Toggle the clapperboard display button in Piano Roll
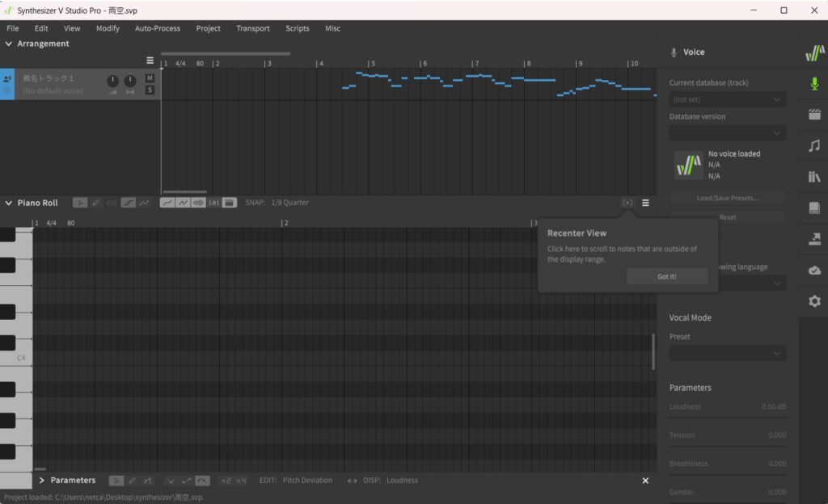This screenshot has height=504, width=828. pyautogui.click(x=229, y=203)
